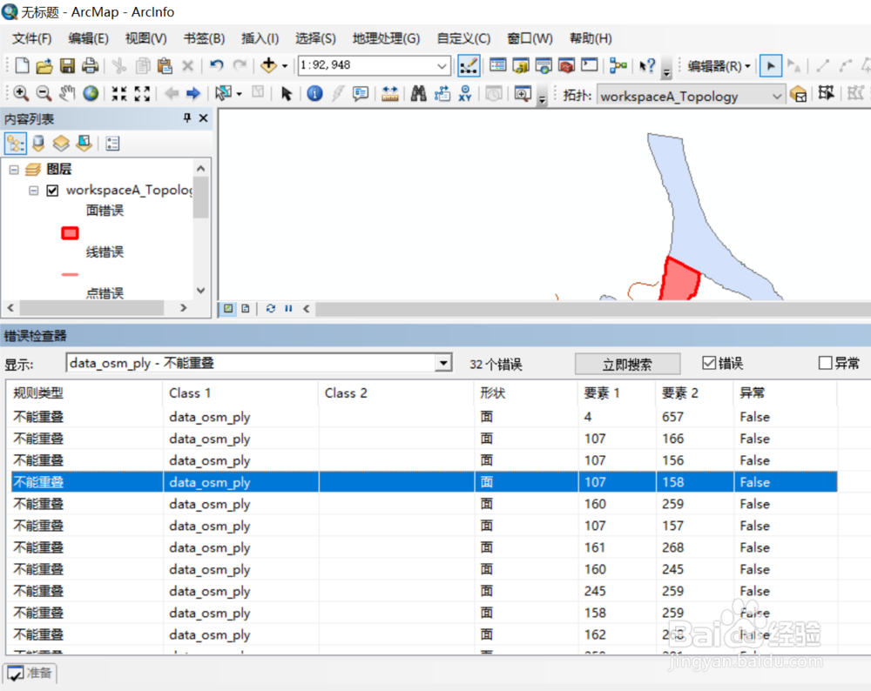Click the 立即搜索 button
The width and height of the screenshot is (871, 691).
(627, 364)
